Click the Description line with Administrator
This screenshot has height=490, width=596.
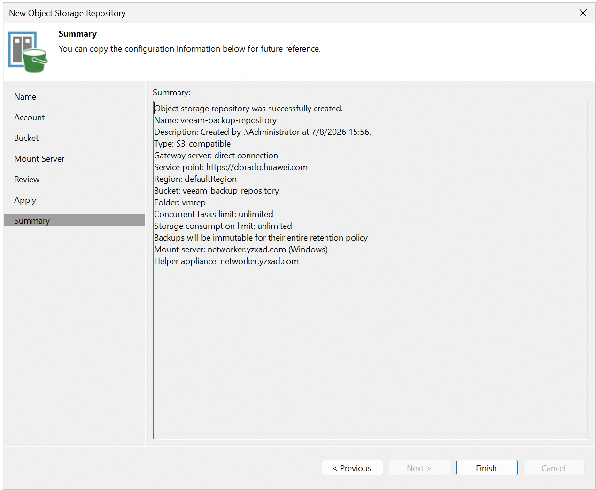click(x=263, y=132)
